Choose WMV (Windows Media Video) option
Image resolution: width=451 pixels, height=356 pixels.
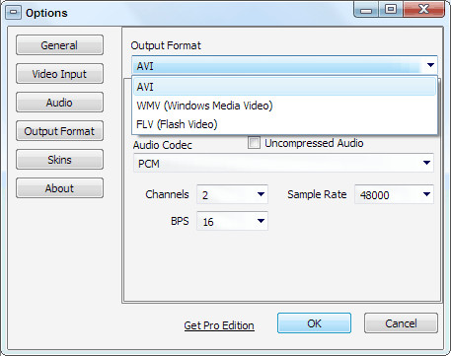[x=284, y=106]
